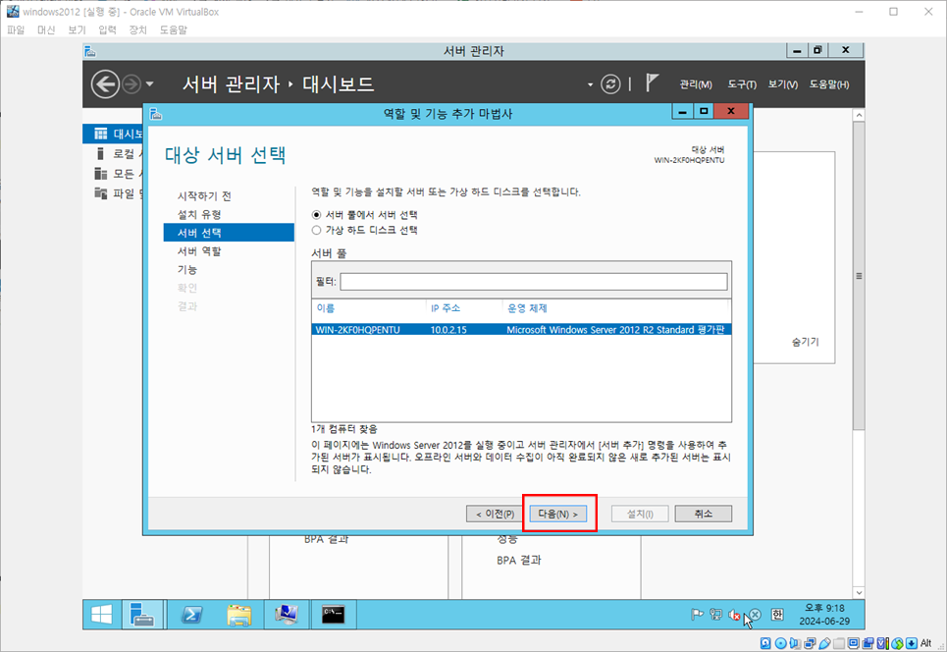
Task: Click the VirtualBox display status icon
Action: tap(854, 643)
